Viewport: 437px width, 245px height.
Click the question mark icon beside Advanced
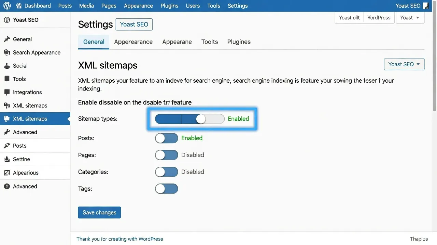tap(7, 186)
